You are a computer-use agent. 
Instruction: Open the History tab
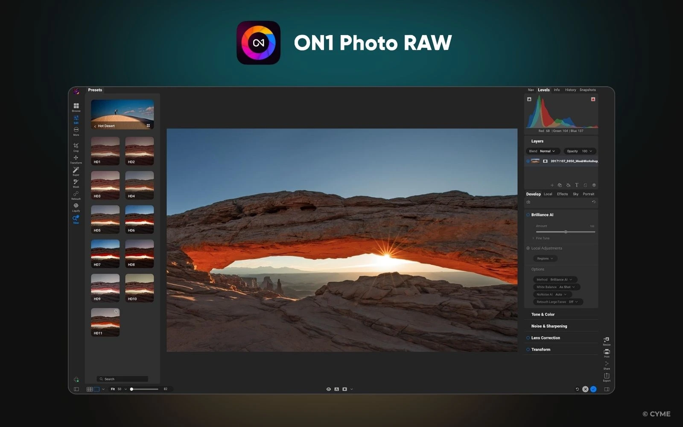(570, 90)
